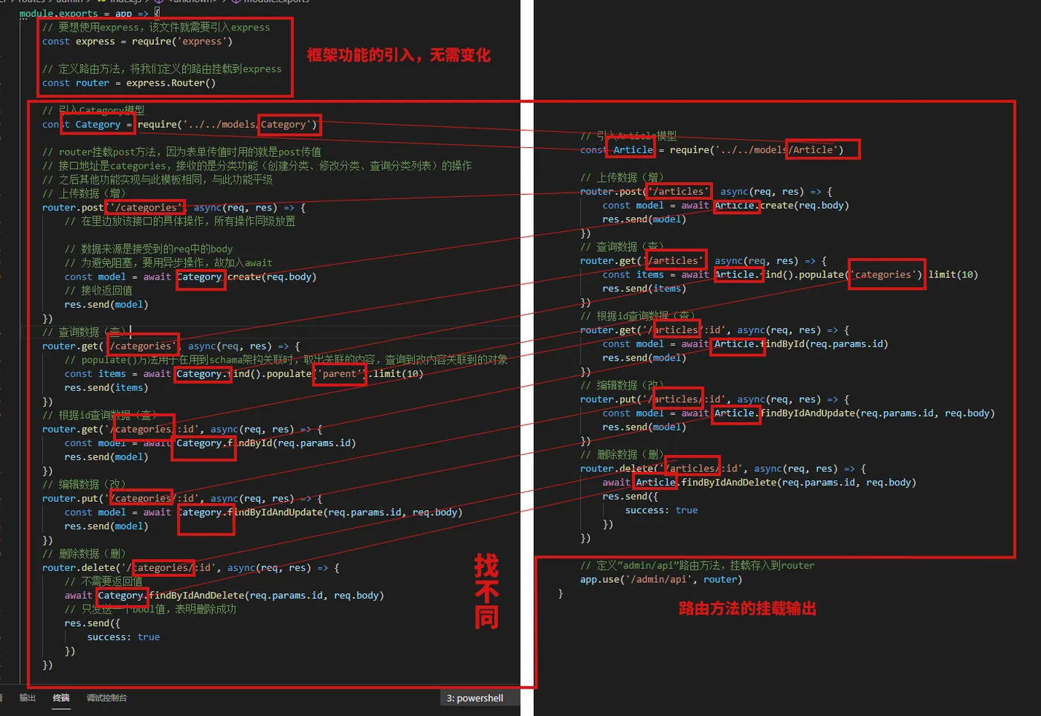The height and width of the screenshot is (716, 1041).
Task: Open the 调试控制台 panel tab
Action: pos(106,697)
